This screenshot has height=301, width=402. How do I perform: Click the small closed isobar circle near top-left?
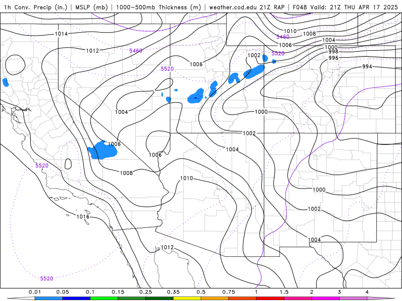pyautogui.click(x=16, y=65)
